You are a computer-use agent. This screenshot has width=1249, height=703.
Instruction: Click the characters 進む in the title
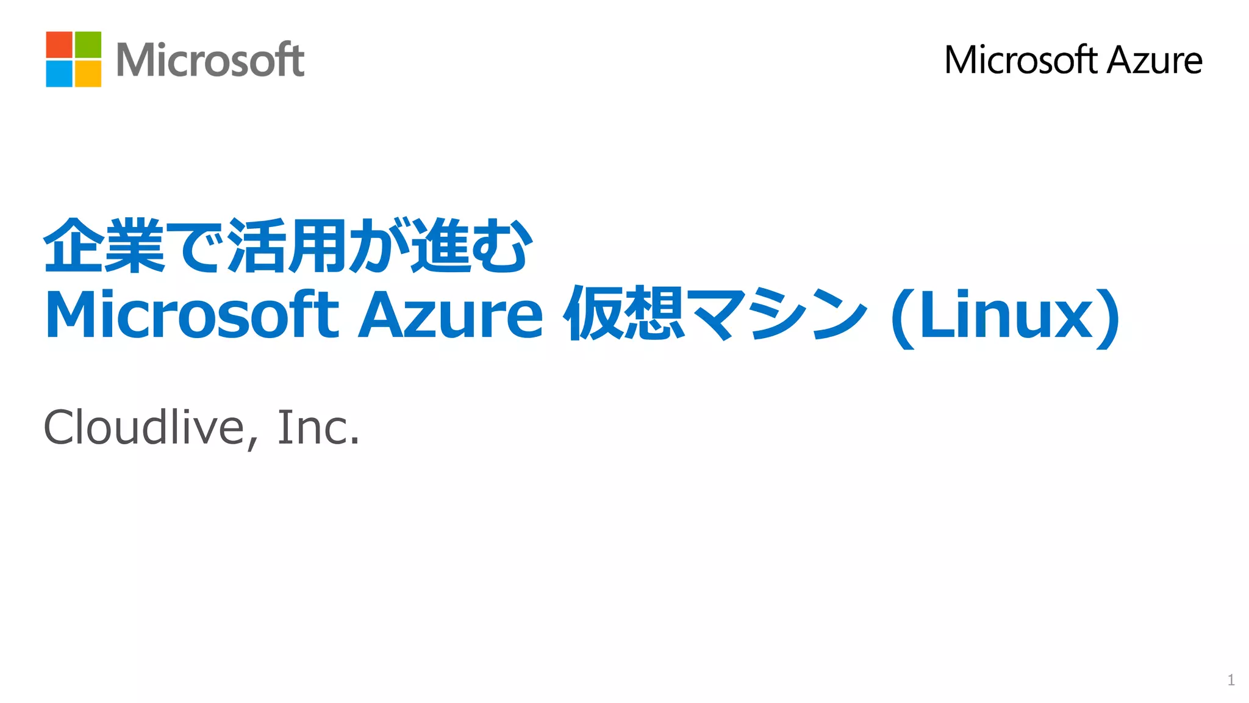pyautogui.click(x=471, y=246)
